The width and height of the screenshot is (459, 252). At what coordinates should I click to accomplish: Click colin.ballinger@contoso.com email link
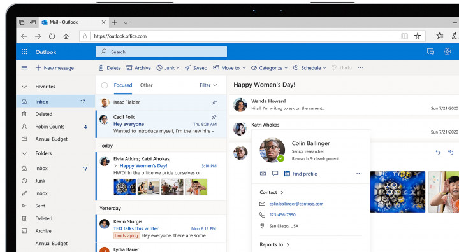coord(296,204)
